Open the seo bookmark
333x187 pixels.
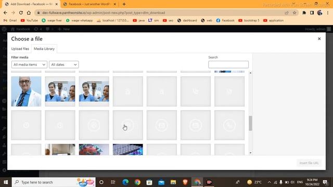(x=168, y=20)
